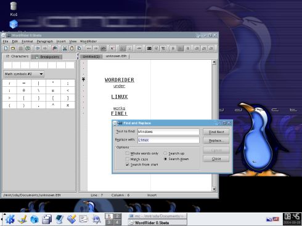
Task: Open the Paragraph menu
Action: (45, 41)
